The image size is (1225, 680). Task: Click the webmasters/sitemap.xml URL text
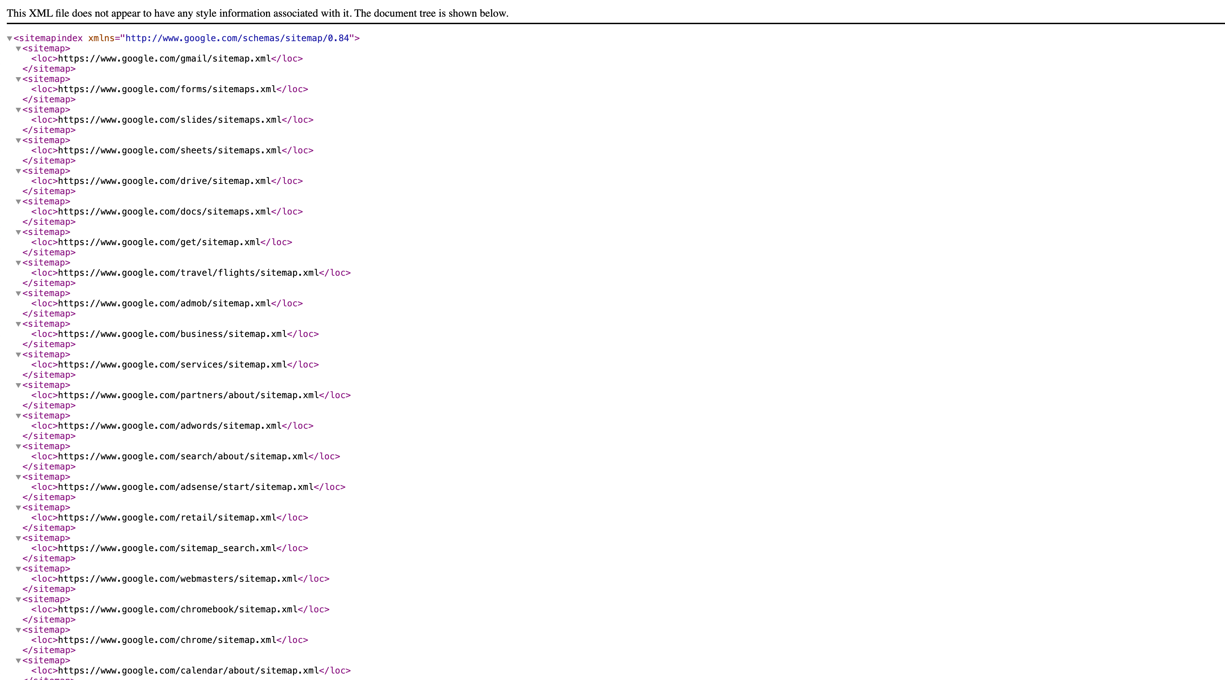(178, 579)
